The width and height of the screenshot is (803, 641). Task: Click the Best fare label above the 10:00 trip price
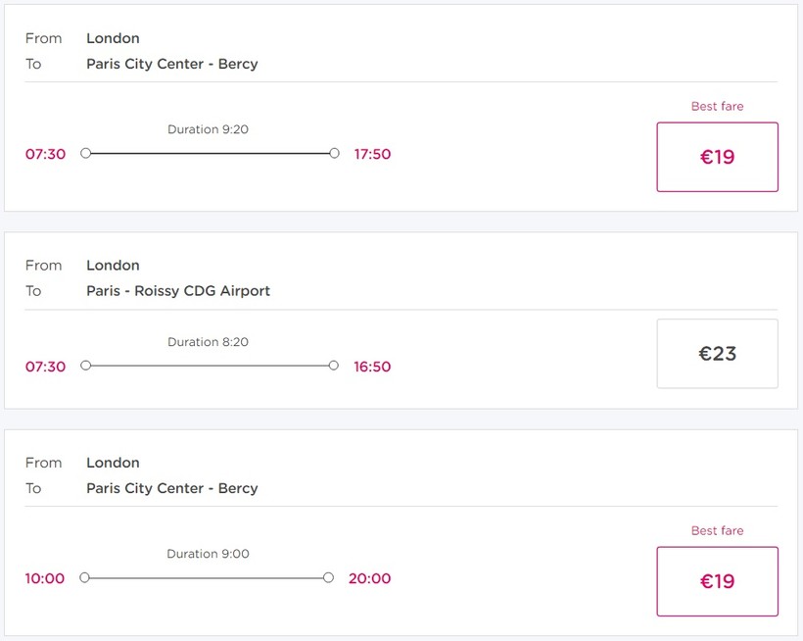point(717,530)
